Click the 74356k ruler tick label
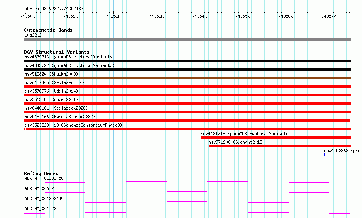This screenshot has width=362, height=218. point(286,16)
